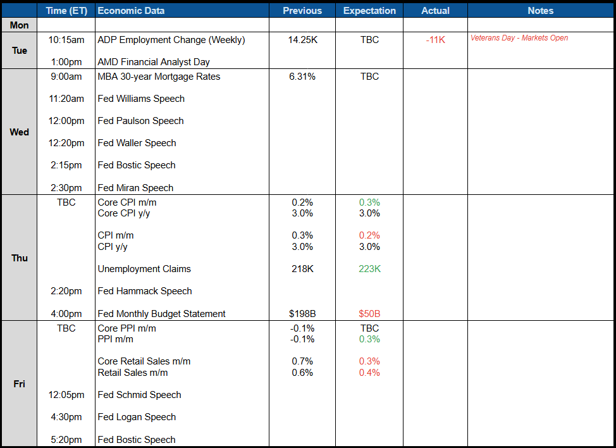
Task: Click the '11:20am' time cell
Action: (x=66, y=99)
